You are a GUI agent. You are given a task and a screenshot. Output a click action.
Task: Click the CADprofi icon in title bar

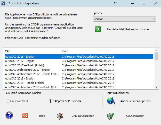coord(4,3)
